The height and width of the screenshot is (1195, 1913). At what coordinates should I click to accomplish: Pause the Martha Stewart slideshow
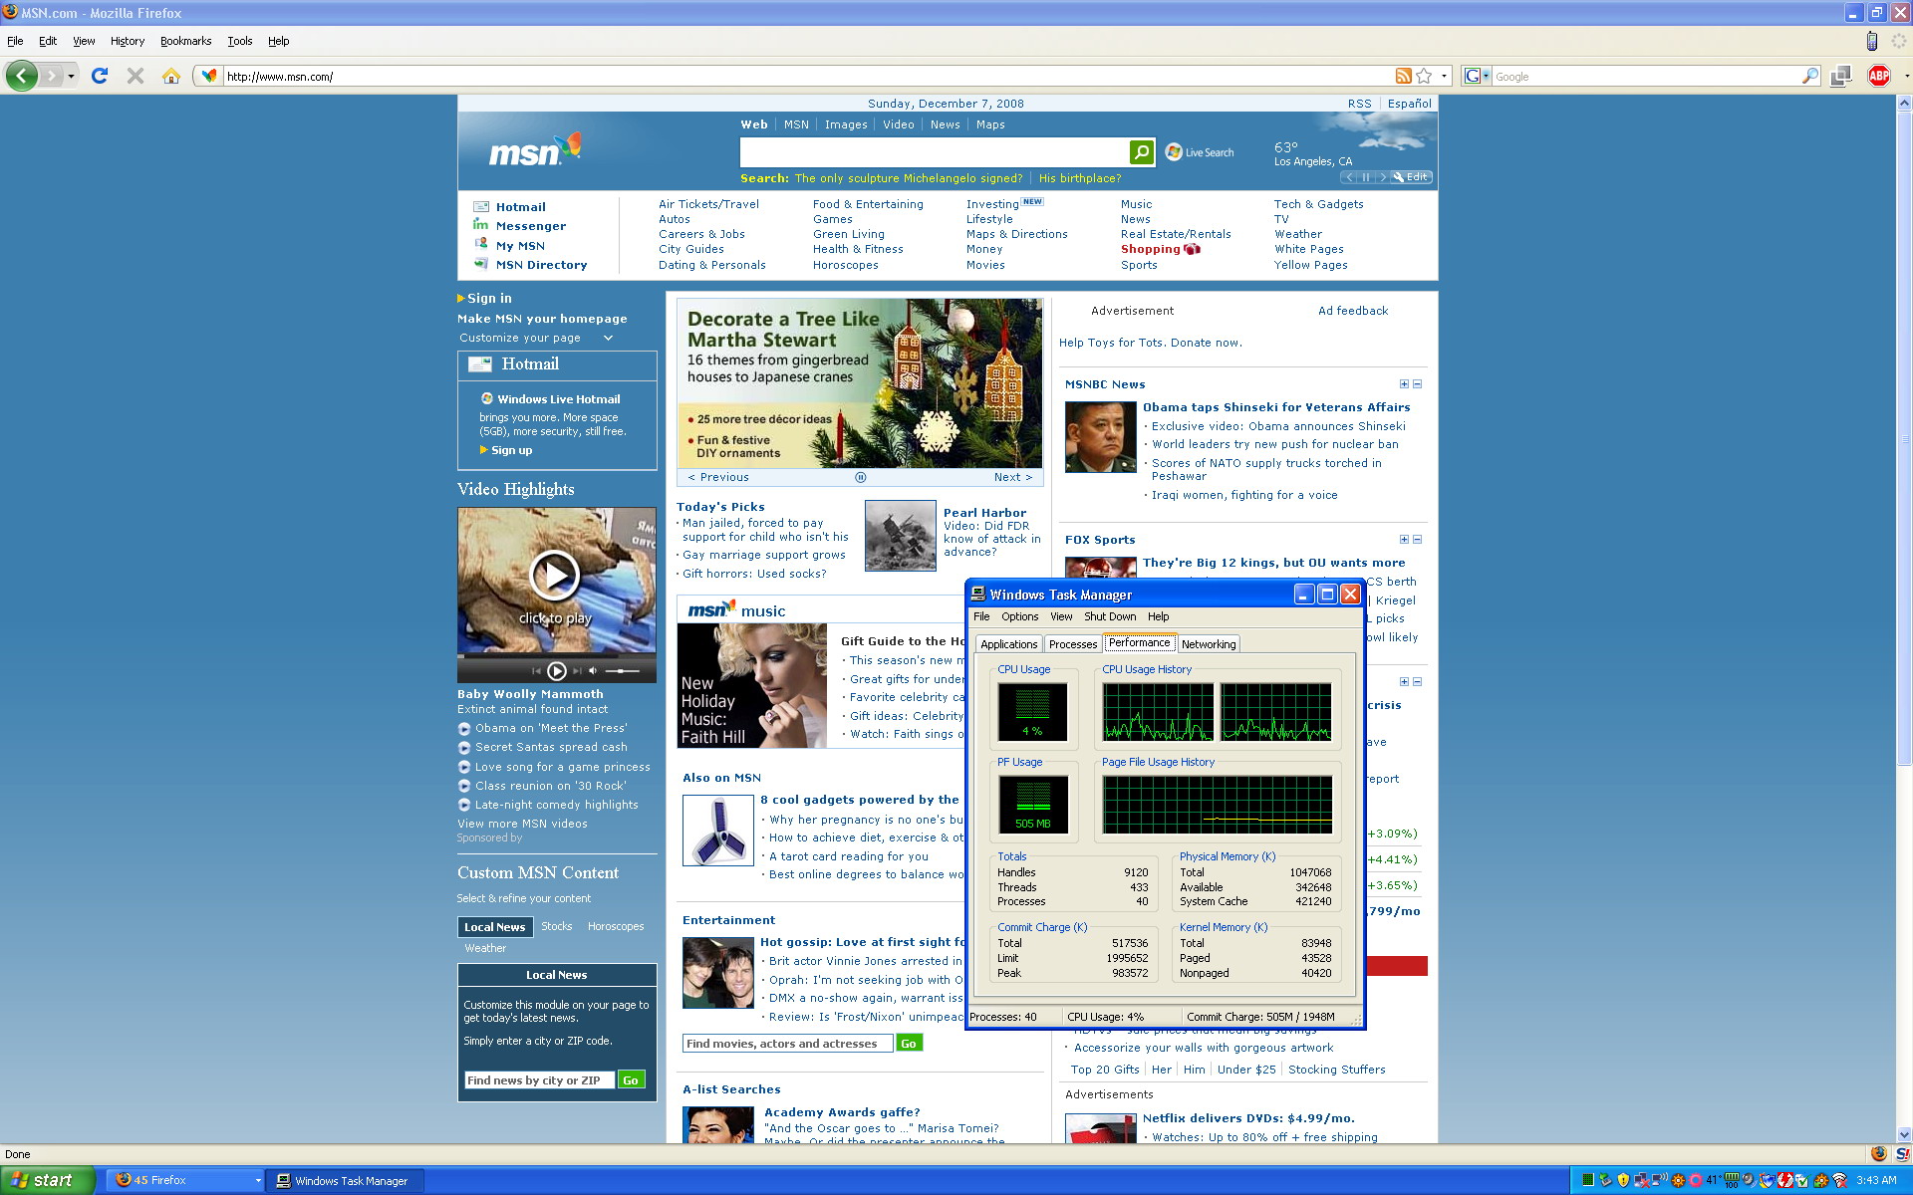(861, 477)
